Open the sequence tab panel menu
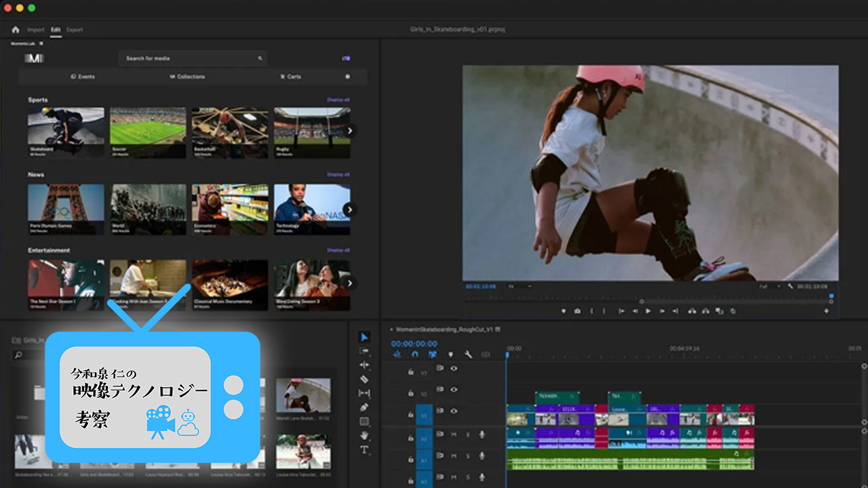 point(498,329)
